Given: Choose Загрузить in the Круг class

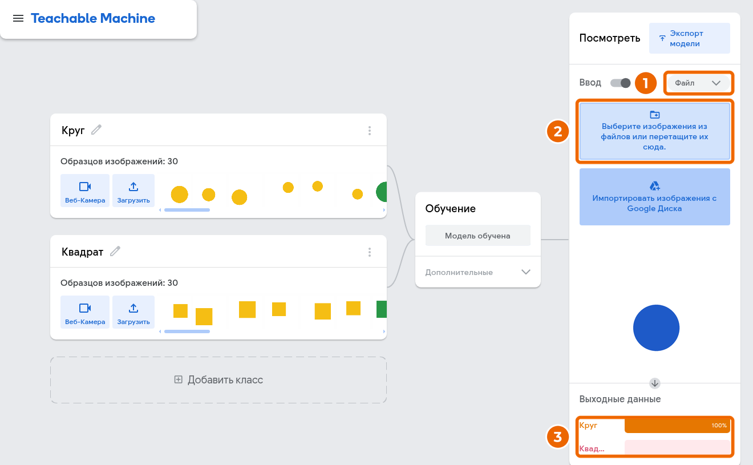Looking at the screenshot, I should [x=133, y=191].
